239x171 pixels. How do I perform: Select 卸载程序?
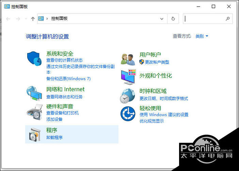[x=54, y=138]
